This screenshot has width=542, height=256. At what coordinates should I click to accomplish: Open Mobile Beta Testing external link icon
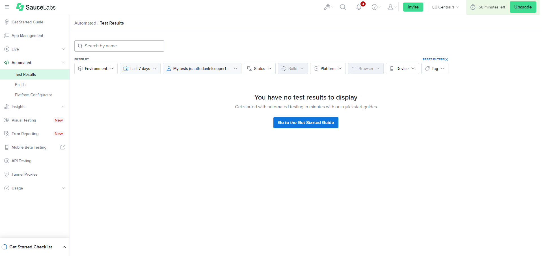pos(63,147)
